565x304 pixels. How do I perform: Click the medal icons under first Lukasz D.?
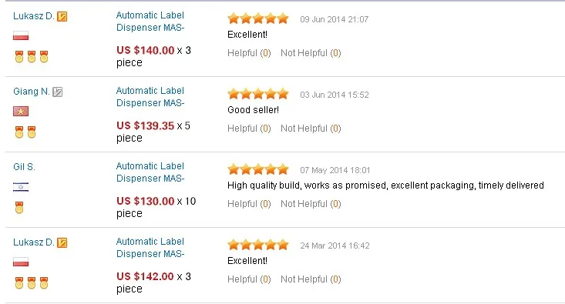pos(32,56)
